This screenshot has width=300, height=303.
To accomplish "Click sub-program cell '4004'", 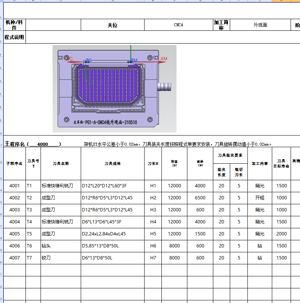I will (15, 222).
